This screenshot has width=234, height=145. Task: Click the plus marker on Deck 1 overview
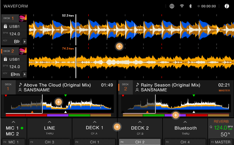pos(59,102)
